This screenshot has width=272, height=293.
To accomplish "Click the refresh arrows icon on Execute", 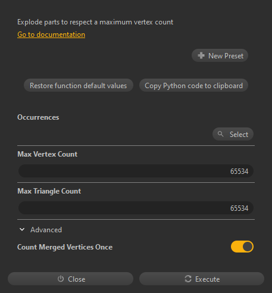I will (x=188, y=279).
